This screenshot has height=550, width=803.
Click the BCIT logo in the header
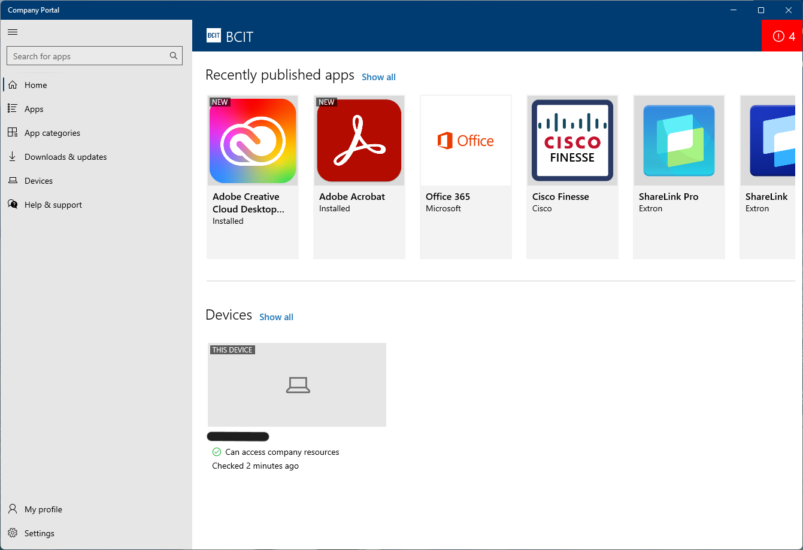pos(214,35)
